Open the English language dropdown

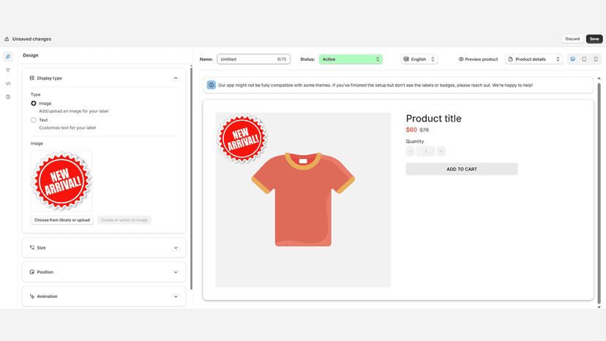[x=419, y=59]
